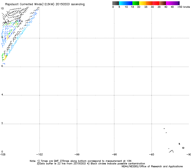This screenshot has height=168, width=191.
Task: Click the latitude label '4'
Action: pyautogui.click(x=2, y=95)
